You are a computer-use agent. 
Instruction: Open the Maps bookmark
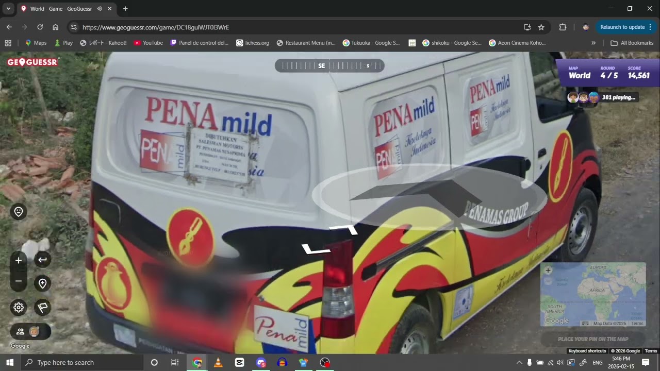pos(36,43)
